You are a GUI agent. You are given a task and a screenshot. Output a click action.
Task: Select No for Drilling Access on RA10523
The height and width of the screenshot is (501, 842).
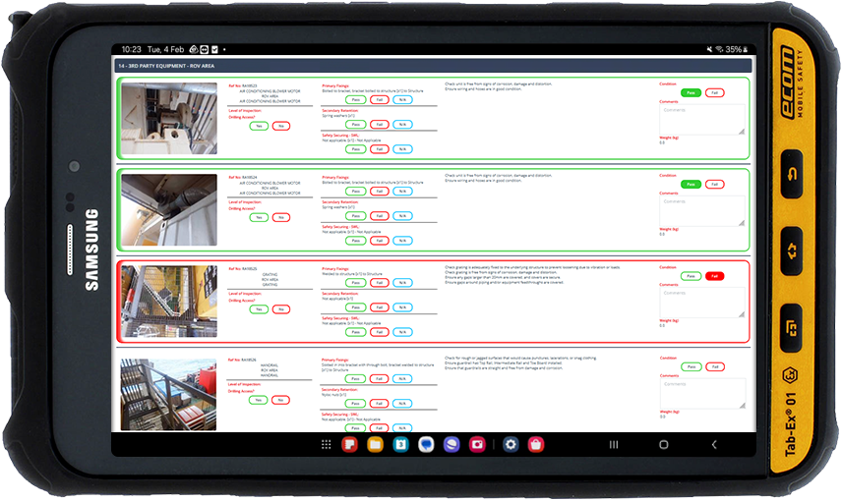point(281,126)
